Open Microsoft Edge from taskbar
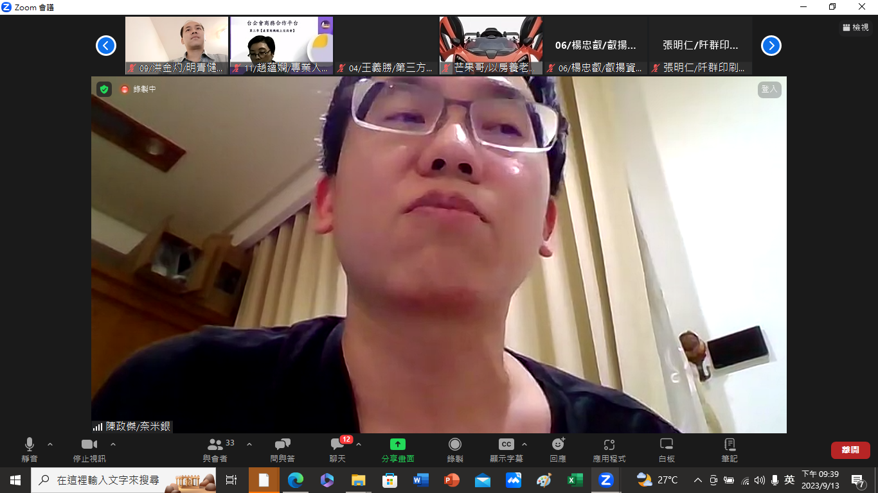The width and height of the screenshot is (878, 493). click(296, 480)
